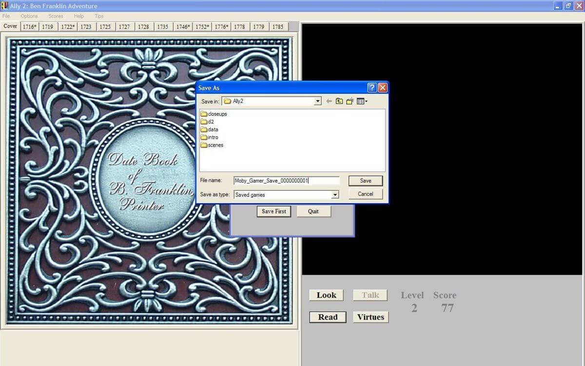Viewport: 585px width, 366px height.
Task: Open the File menu
Action: pyautogui.click(x=6, y=16)
